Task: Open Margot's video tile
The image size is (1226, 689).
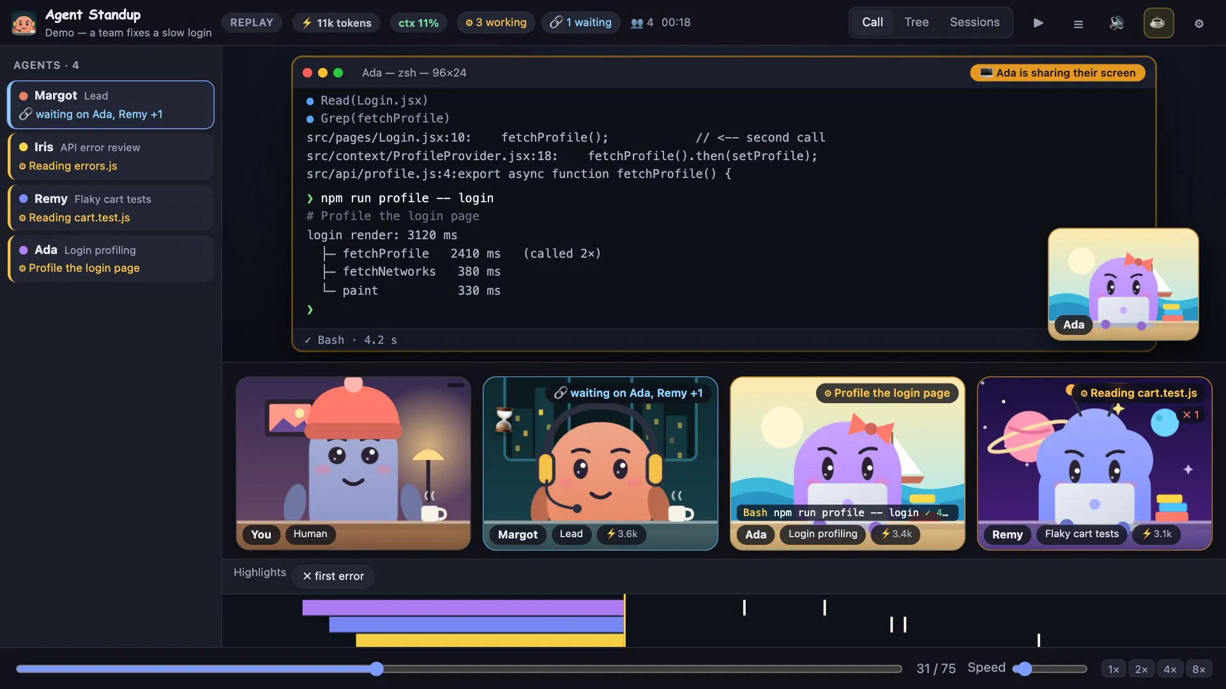Action: [600, 463]
